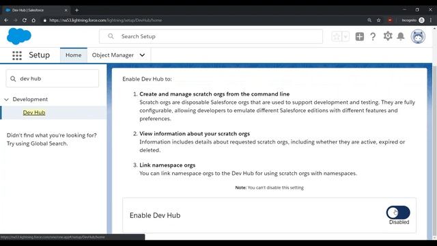
Task: Click the Quick Find box containing dev hub
Action: coord(53,79)
